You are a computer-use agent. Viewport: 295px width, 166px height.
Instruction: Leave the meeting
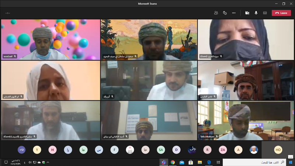(x=281, y=13)
